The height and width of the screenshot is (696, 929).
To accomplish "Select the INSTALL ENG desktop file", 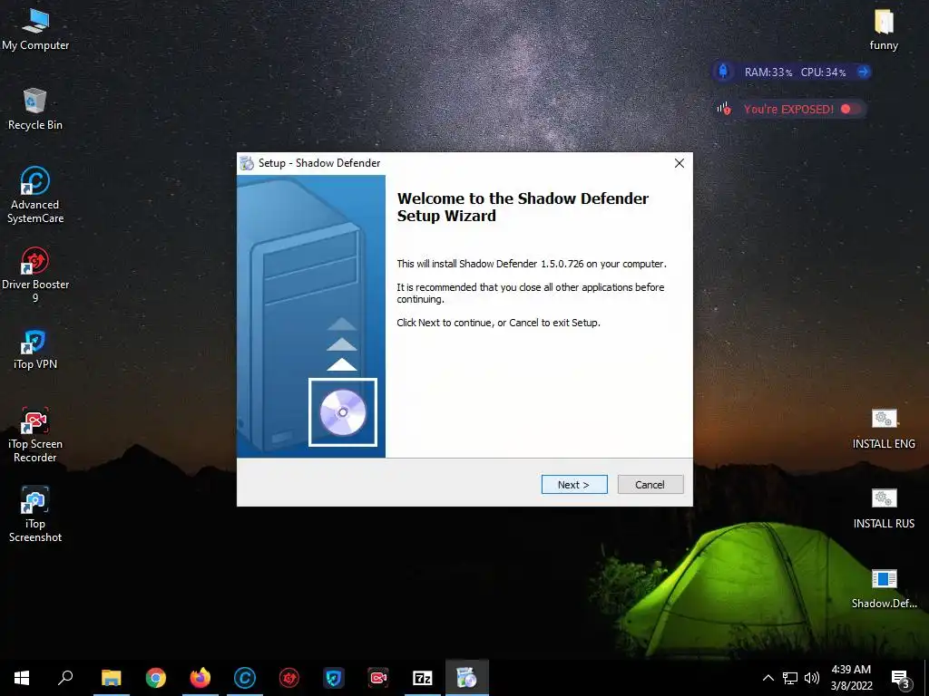I will tap(884, 429).
